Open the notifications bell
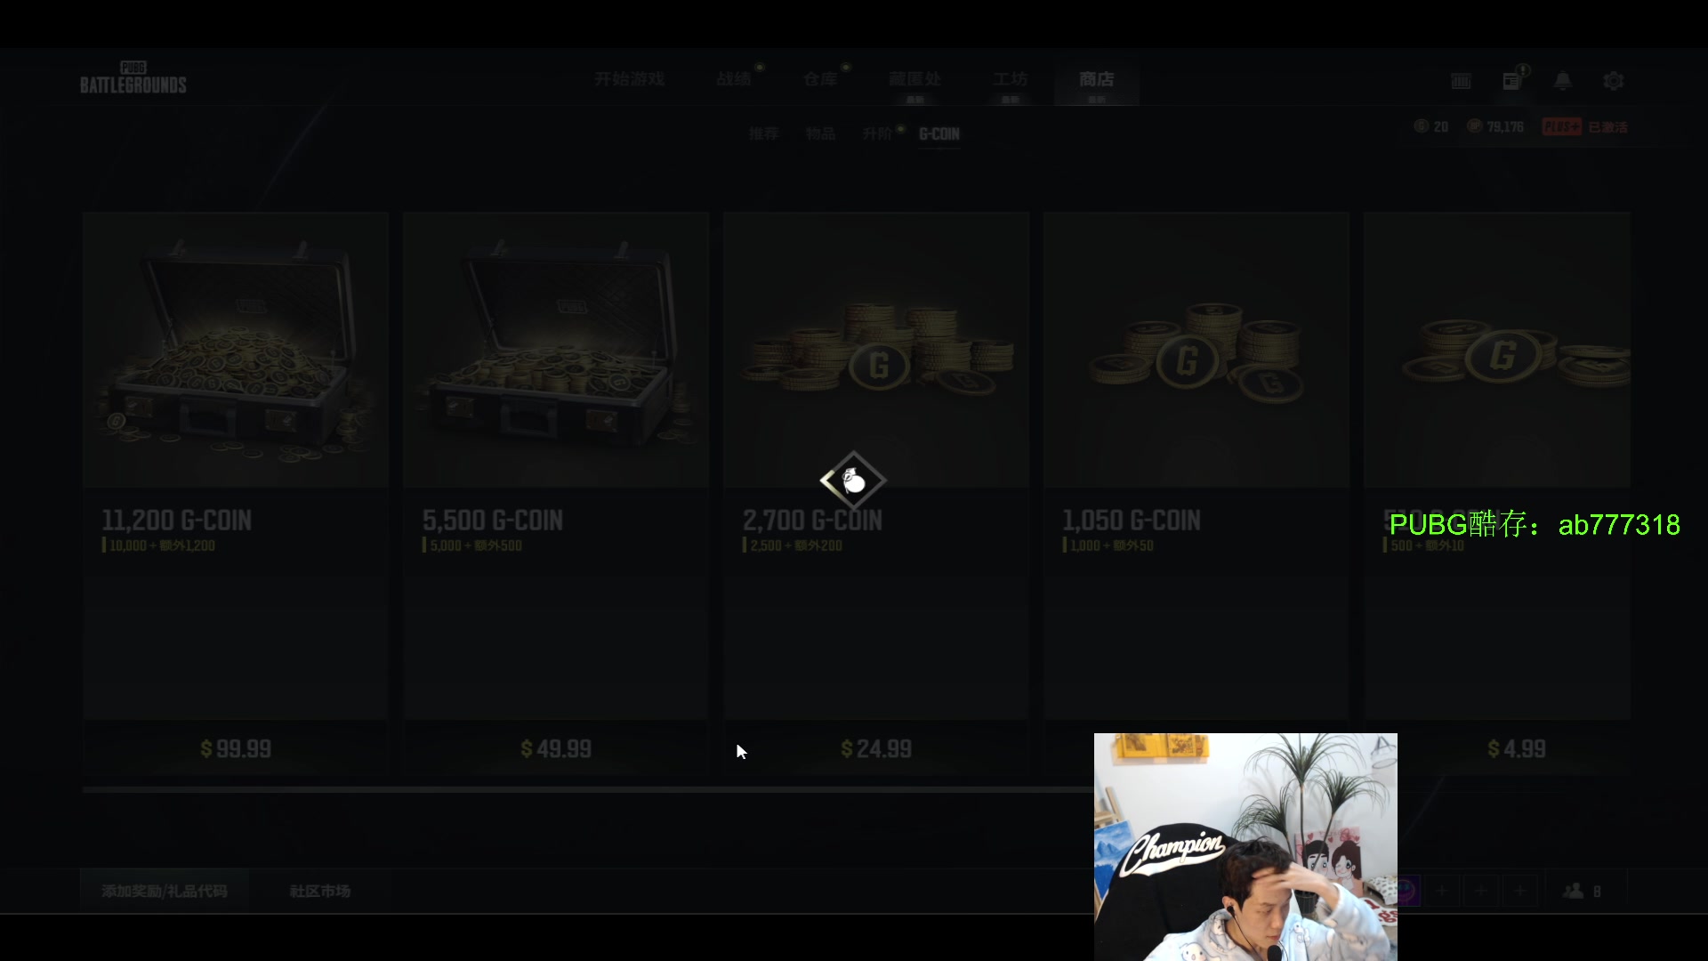The height and width of the screenshot is (961, 1708). tap(1562, 81)
